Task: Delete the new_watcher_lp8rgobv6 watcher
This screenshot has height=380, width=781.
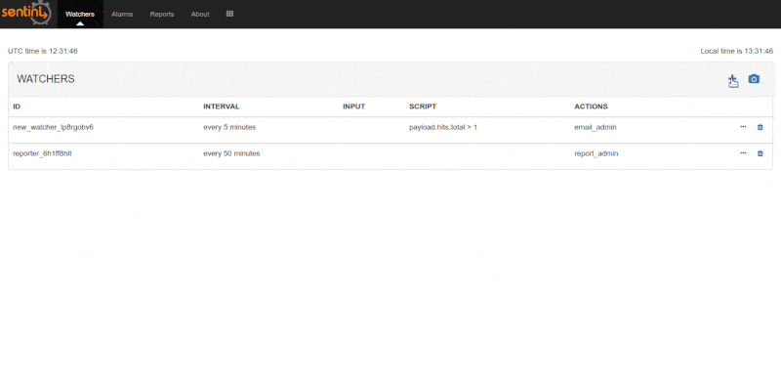Action: [x=760, y=127]
